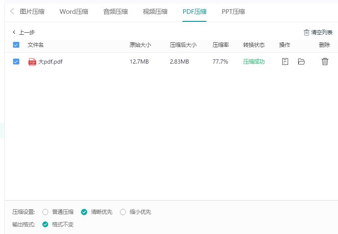Toggle the select-all checkbox in header
The image size is (338, 234).
tap(16, 45)
